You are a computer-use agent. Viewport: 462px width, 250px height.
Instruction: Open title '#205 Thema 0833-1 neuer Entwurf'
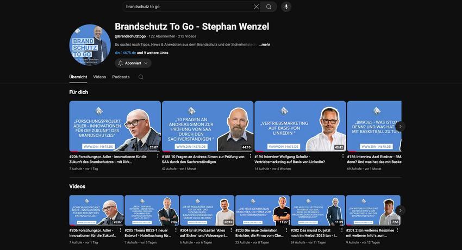(x=148, y=233)
